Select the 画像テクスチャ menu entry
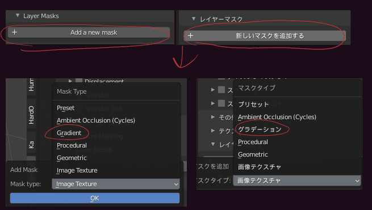The image size is (372, 210). coord(260,167)
